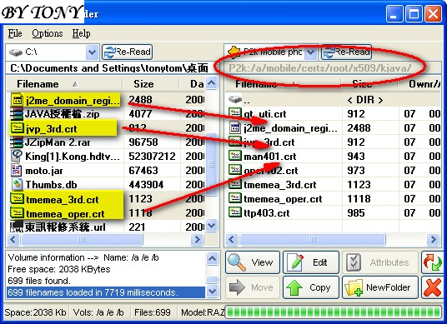Select qt_uti.crt icon in phone panel
This screenshot has height=324, width=447.
click(235, 113)
